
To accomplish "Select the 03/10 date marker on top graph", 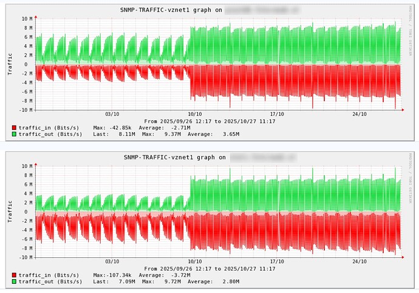I will click(112, 114).
